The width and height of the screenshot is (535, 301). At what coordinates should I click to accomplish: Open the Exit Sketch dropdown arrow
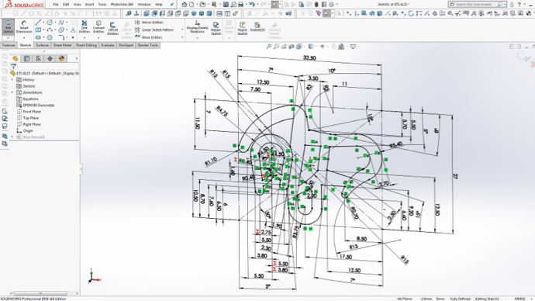(8, 37)
